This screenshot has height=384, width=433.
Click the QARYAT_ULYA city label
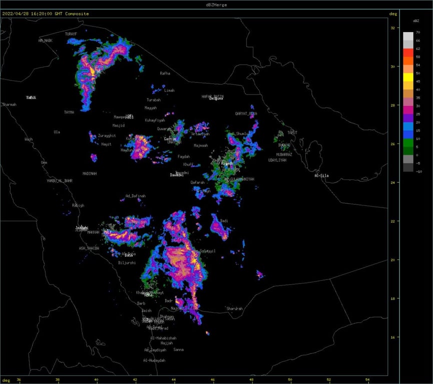pos(246,113)
